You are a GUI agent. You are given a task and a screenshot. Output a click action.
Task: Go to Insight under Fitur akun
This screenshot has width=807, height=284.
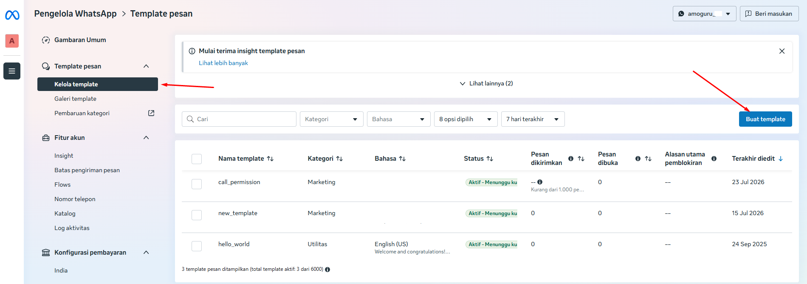[x=64, y=156]
